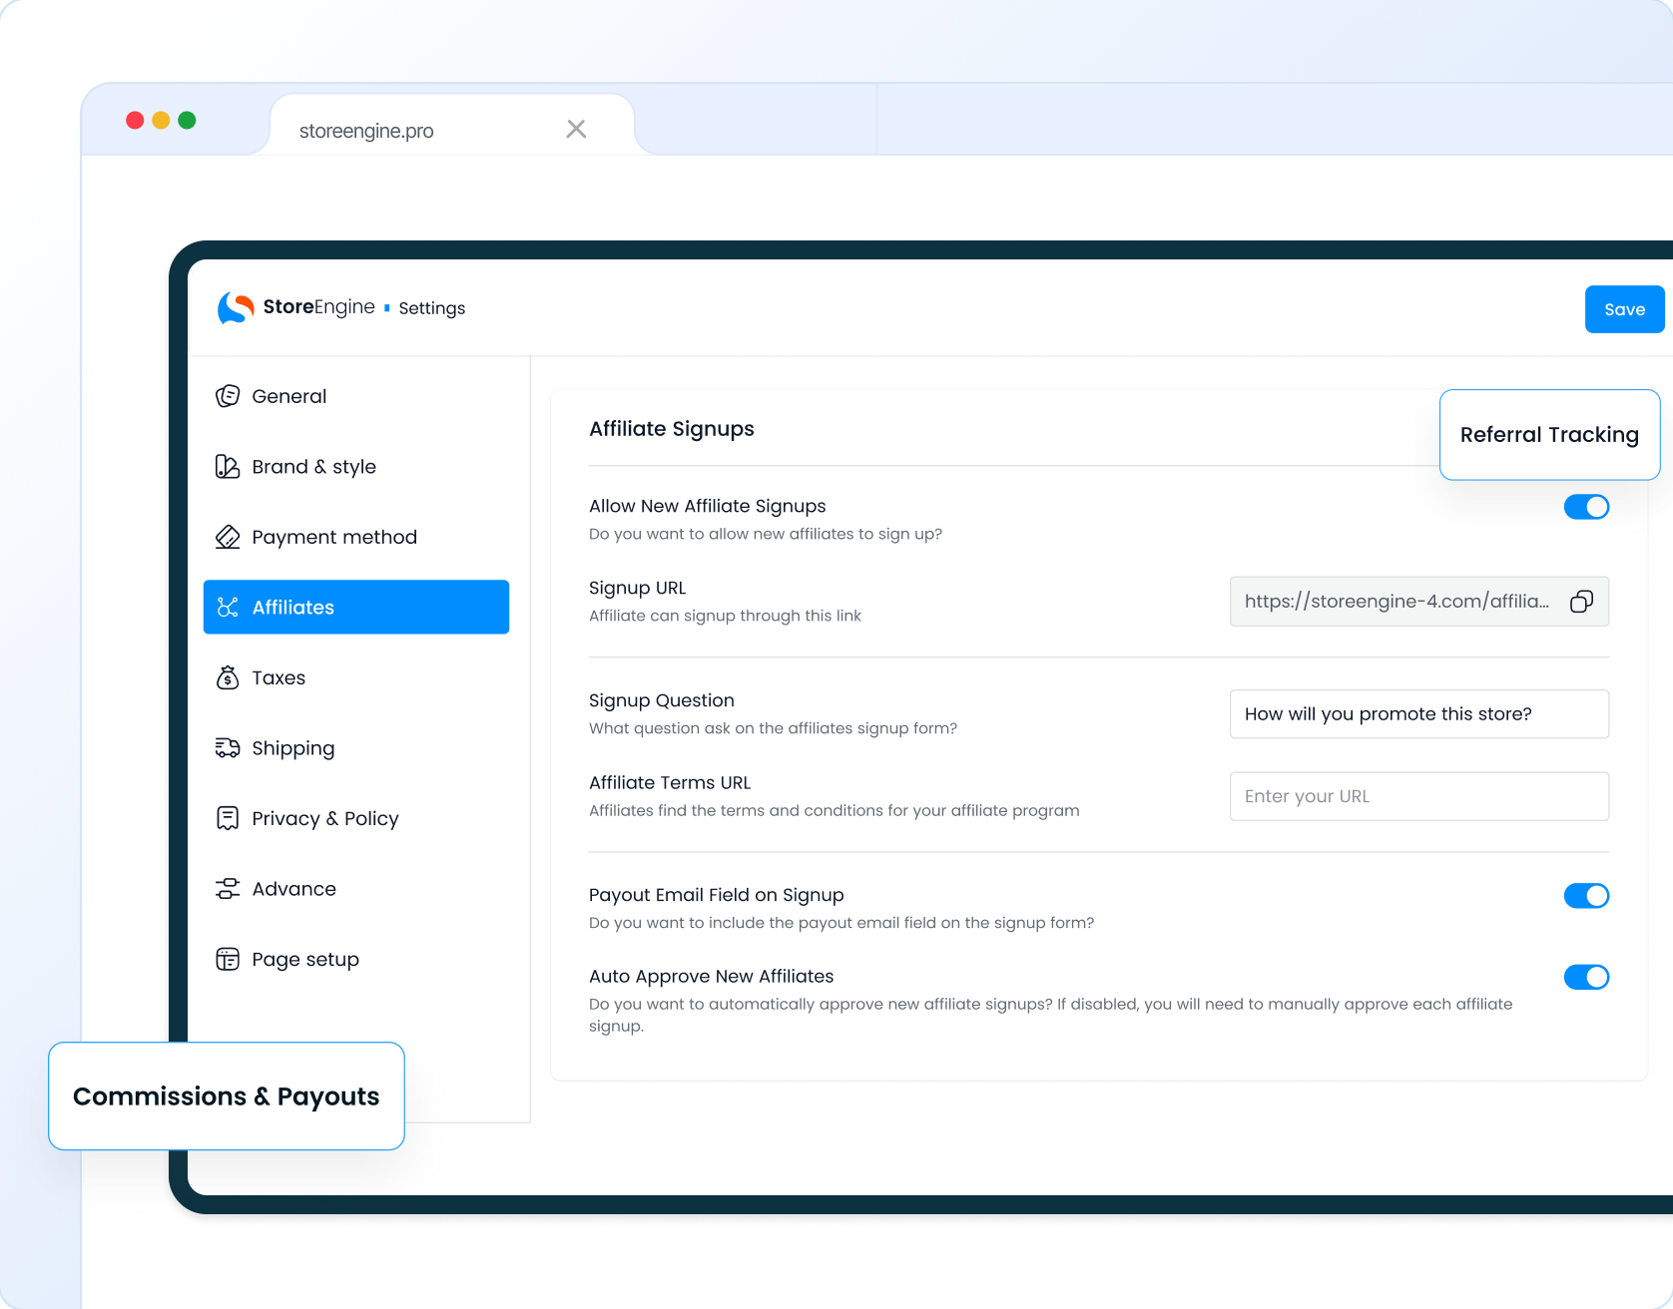Click the Affiliate Terms URL input field
The height and width of the screenshot is (1309, 1673).
tap(1418, 796)
